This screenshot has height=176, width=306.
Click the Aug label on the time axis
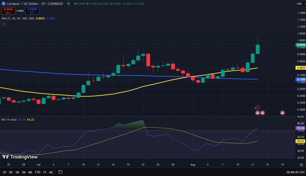(193, 164)
